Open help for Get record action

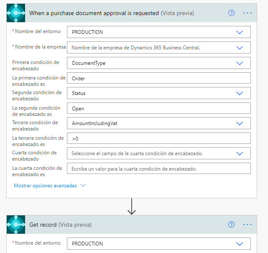231,225
